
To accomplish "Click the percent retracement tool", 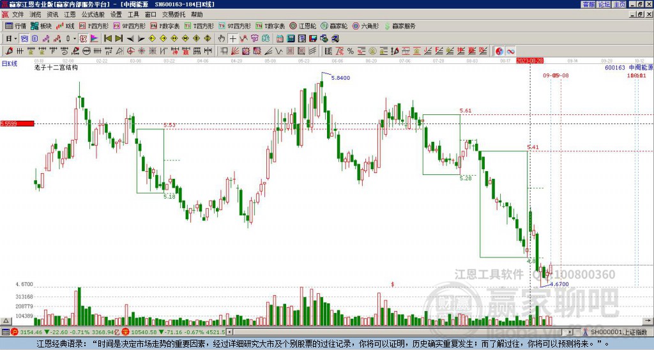I will [351, 51].
